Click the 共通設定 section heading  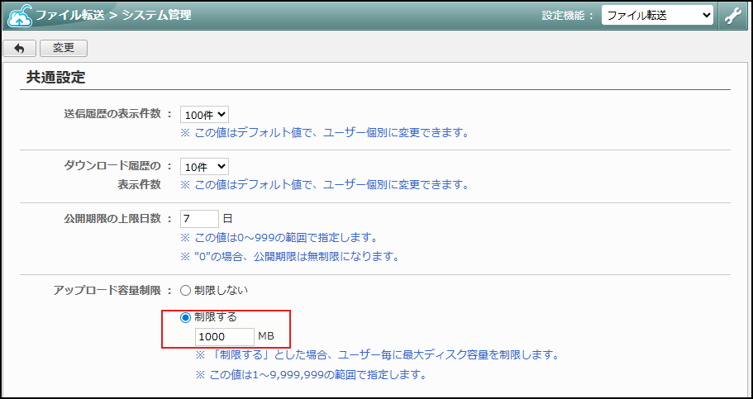(x=56, y=78)
